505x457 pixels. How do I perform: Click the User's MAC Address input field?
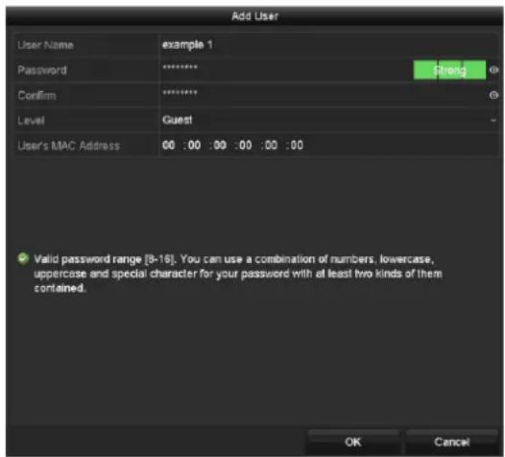329,145
